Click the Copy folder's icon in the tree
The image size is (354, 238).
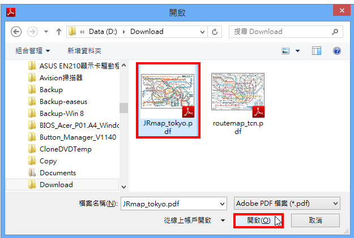coord(32,161)
